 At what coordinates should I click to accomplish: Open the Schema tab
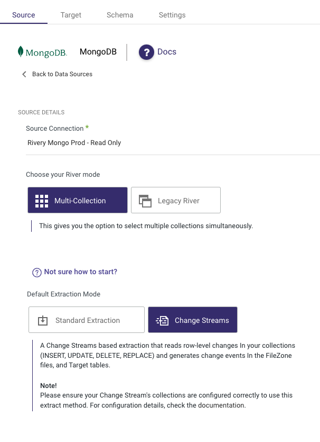tap(120, 15)
